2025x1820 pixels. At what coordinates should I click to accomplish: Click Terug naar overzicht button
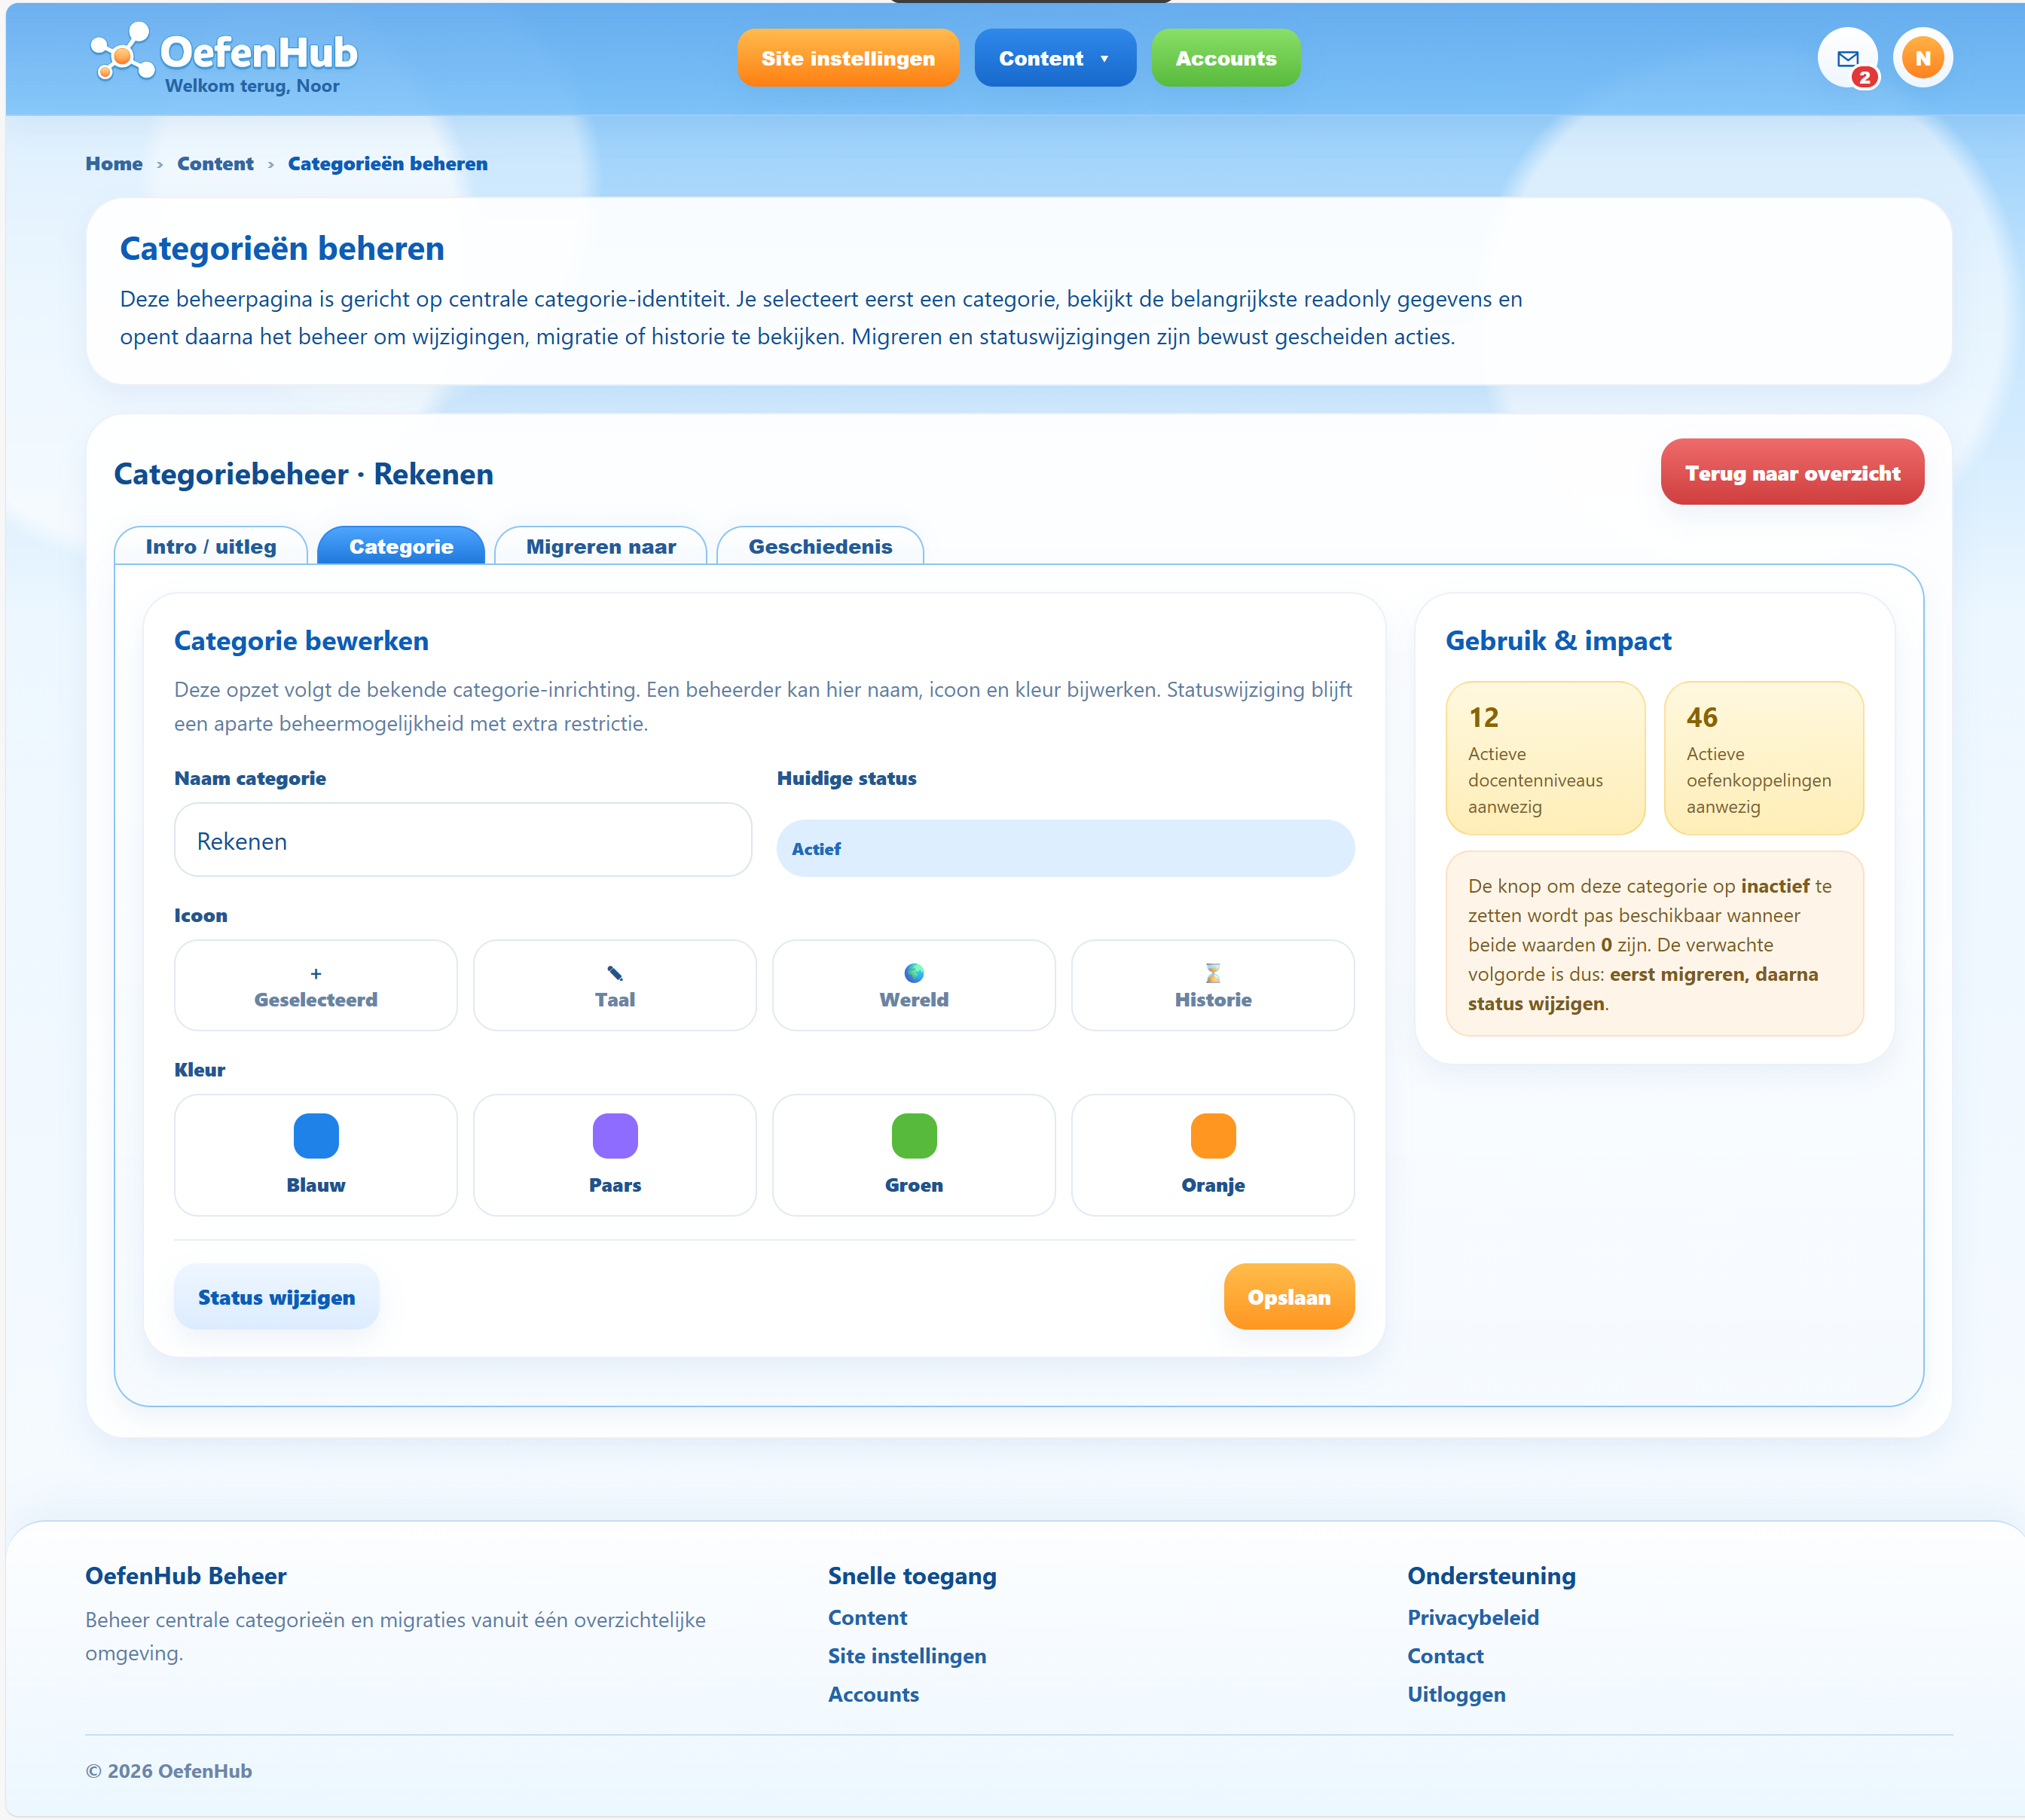coord(1792,472)
